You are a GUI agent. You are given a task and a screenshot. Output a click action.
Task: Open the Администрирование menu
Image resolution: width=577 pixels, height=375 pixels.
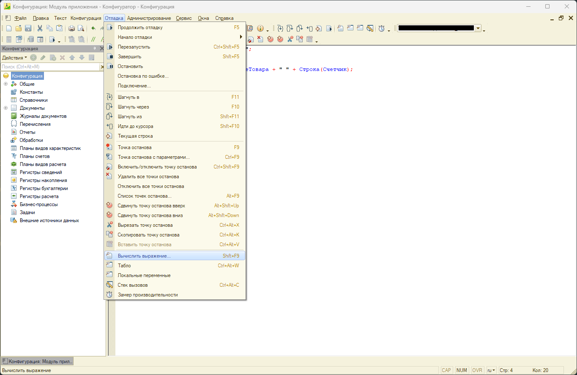pos(149,18)
